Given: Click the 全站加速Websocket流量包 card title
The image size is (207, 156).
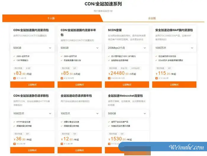Looking at the screenshot, I should point(125,96).
